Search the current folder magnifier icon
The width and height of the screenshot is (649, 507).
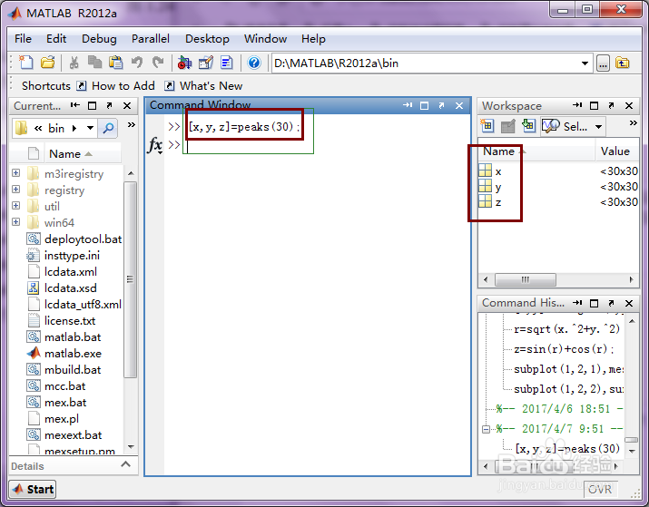click(x=108, y=128)
